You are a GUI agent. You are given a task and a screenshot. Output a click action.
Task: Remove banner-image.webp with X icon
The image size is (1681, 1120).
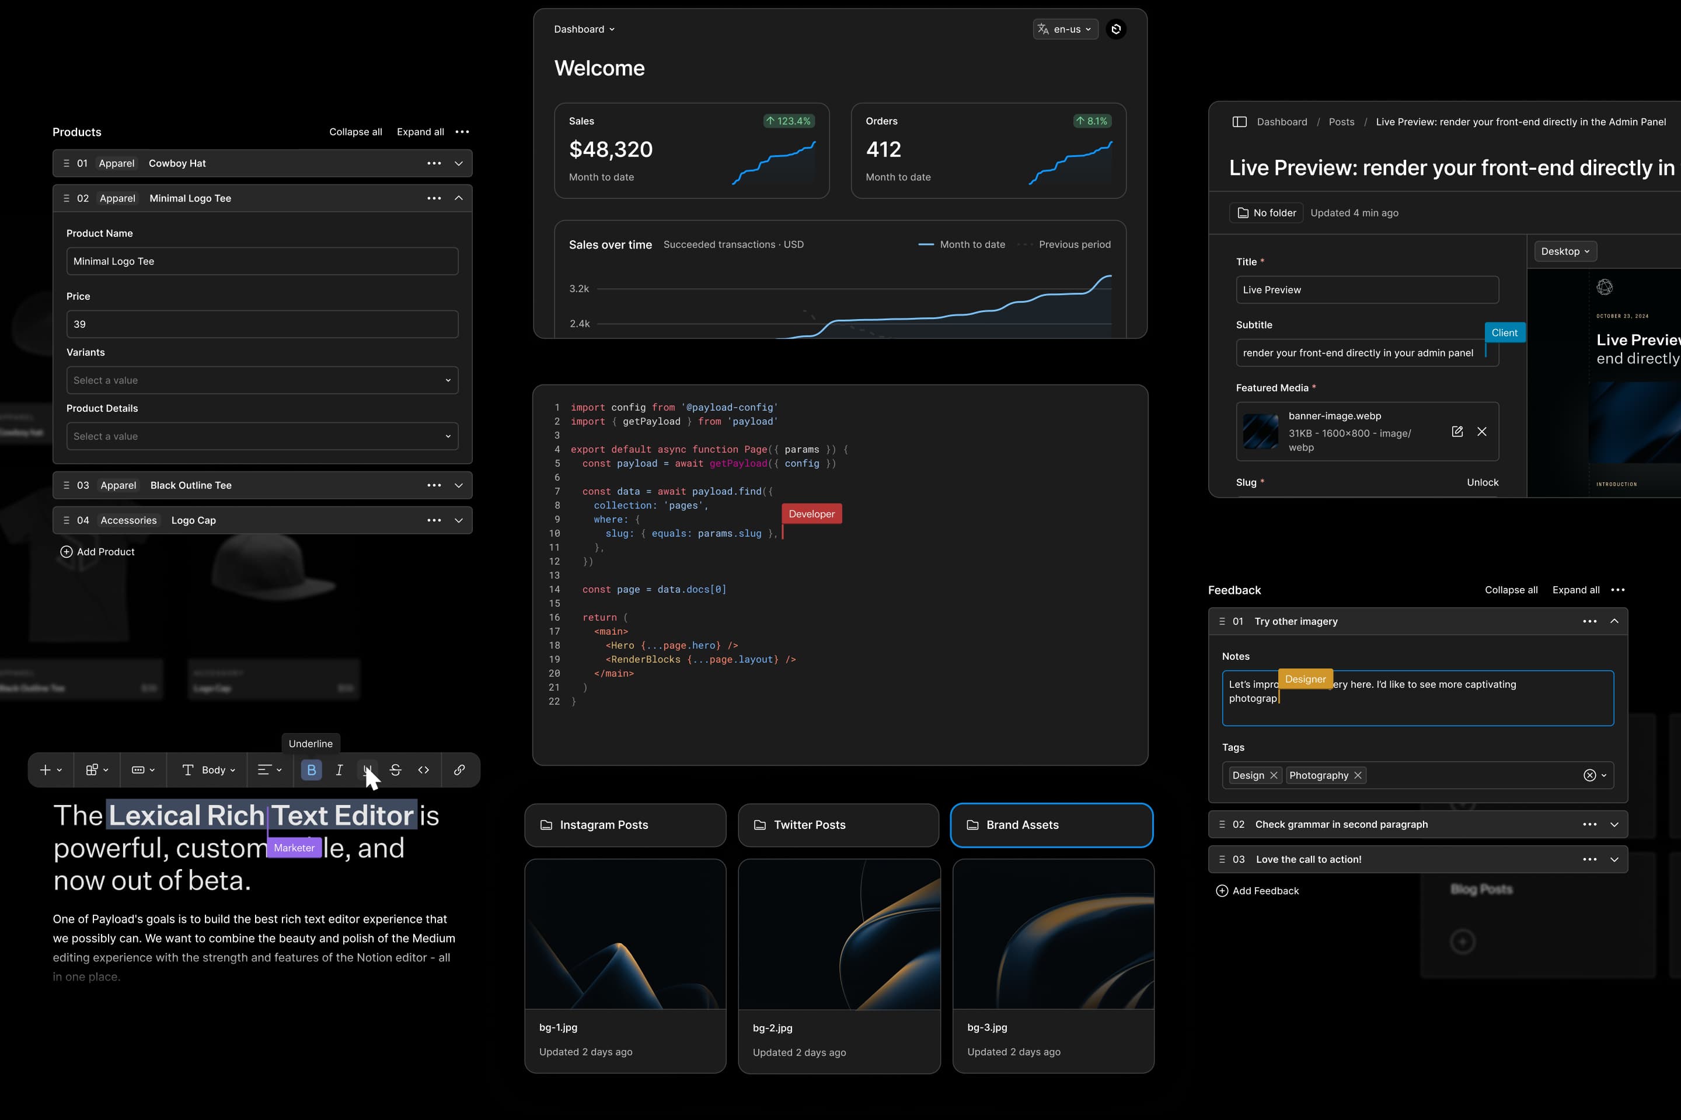coord(1481,432)
